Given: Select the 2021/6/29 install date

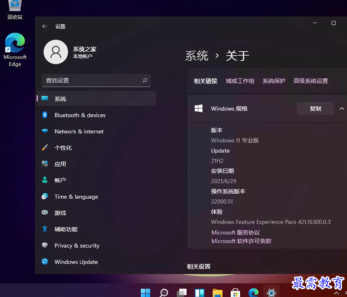Looking at the screenshot, I should point(224,181).
